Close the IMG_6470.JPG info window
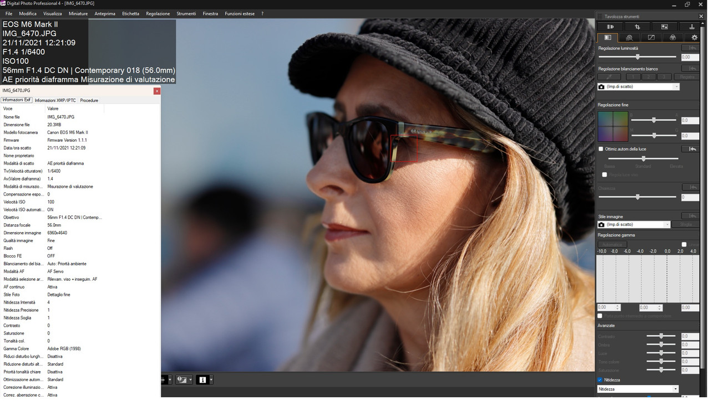This screenshot has width=710, height=401. (157, 91)
